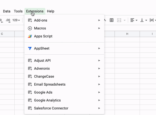Expand the Adveronix submenu arrow

click(99, 68)
